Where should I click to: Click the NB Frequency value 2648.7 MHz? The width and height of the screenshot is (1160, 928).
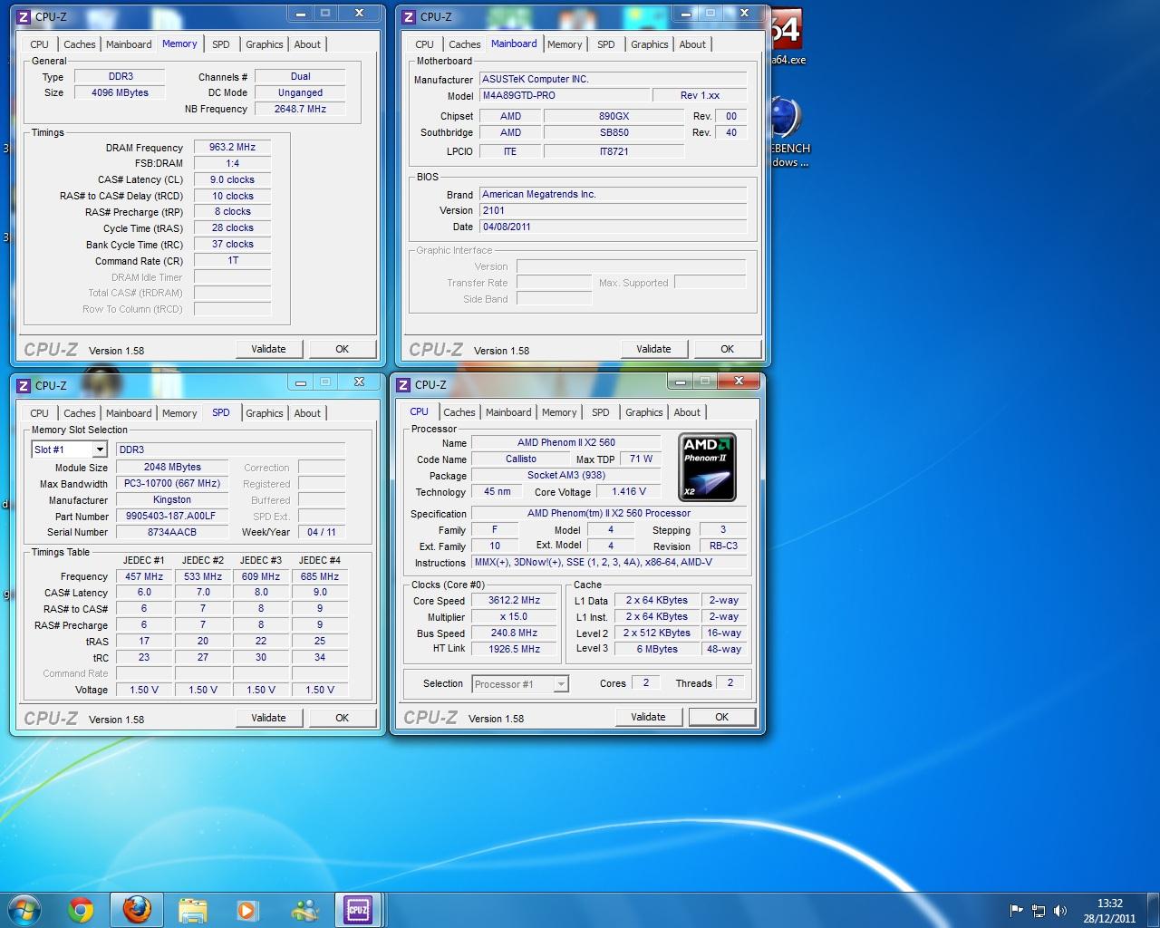click(x=301, y=109)
